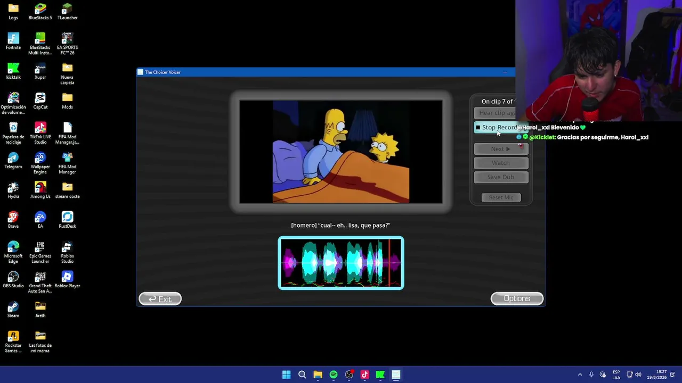Select the Fortnite desktop icon

13,41
